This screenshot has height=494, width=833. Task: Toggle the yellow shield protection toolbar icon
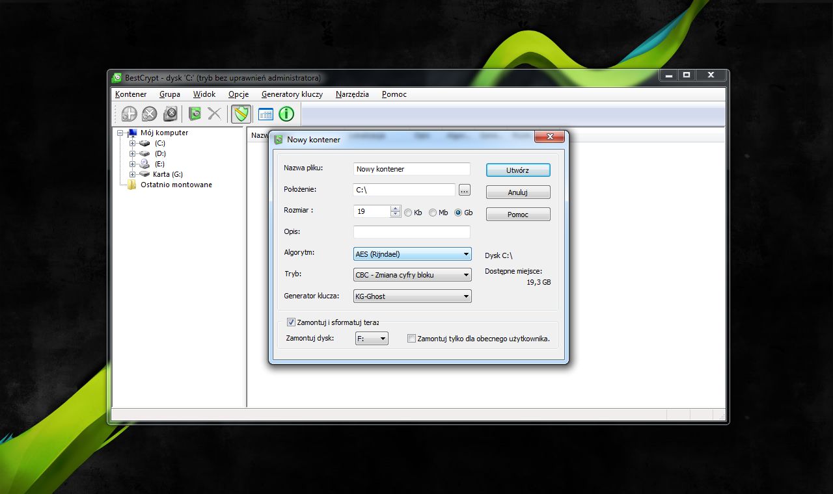(x=240, y=113)
